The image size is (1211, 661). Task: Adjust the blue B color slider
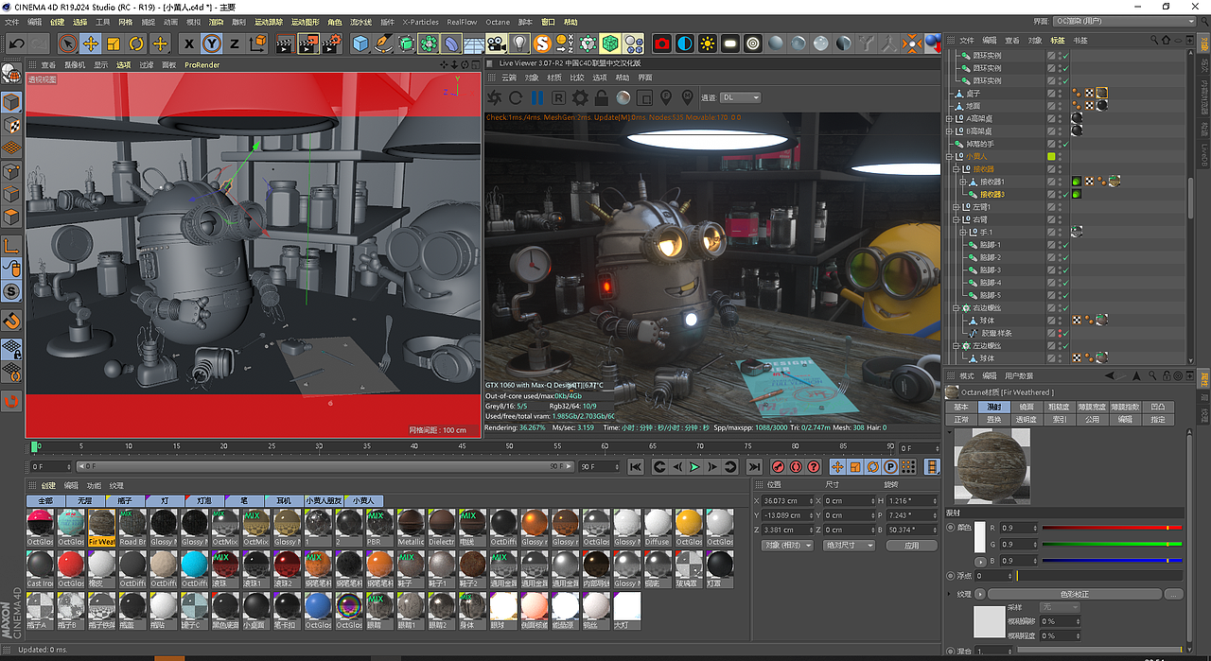[1111, 561]
